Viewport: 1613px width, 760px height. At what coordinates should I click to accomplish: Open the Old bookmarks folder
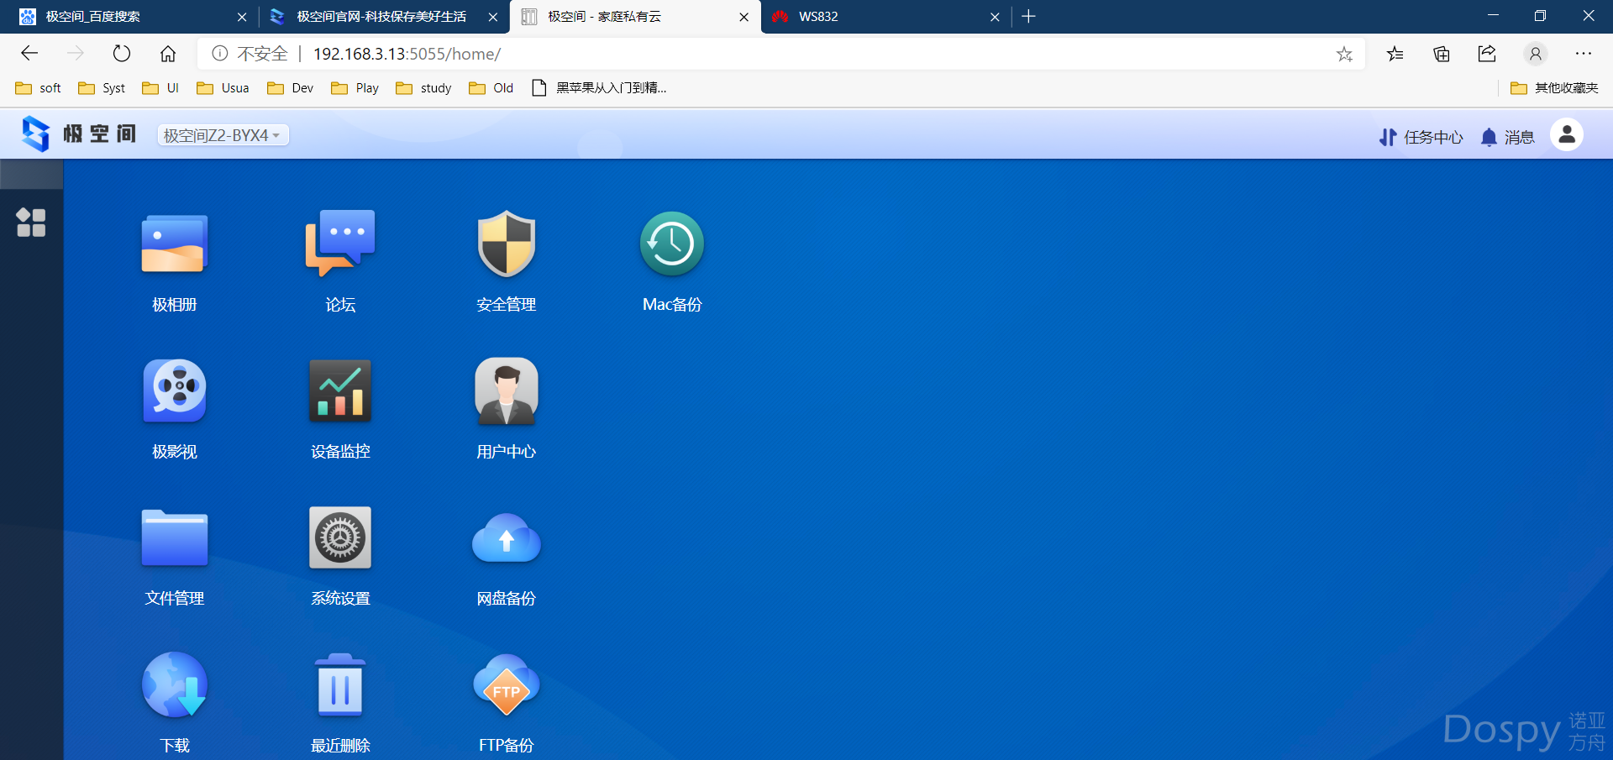click(x=491, y=88)
